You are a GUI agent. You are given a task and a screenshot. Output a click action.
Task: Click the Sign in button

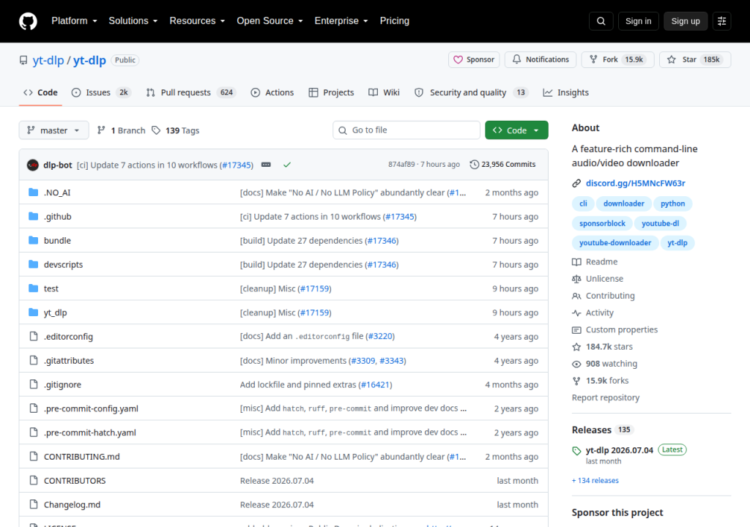[x=638, y=21]
